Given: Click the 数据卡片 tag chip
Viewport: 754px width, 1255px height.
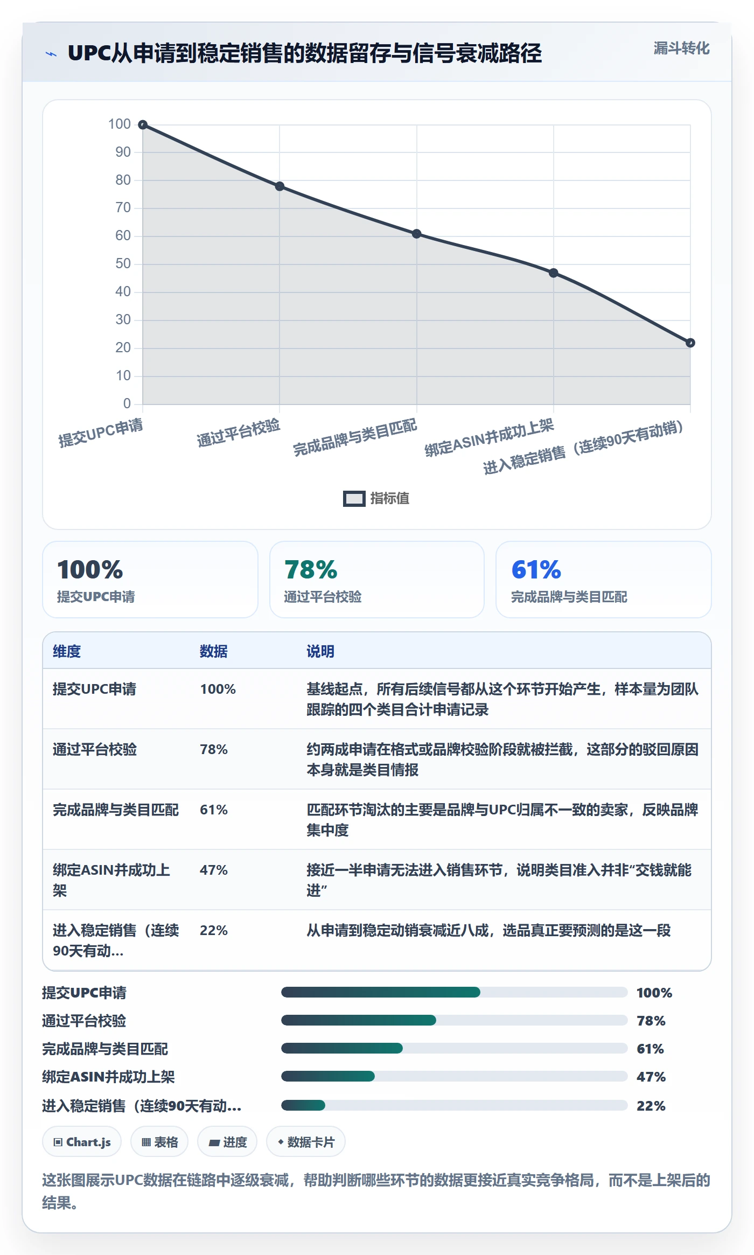Looking at the screenshot, I should (306, 1142).
